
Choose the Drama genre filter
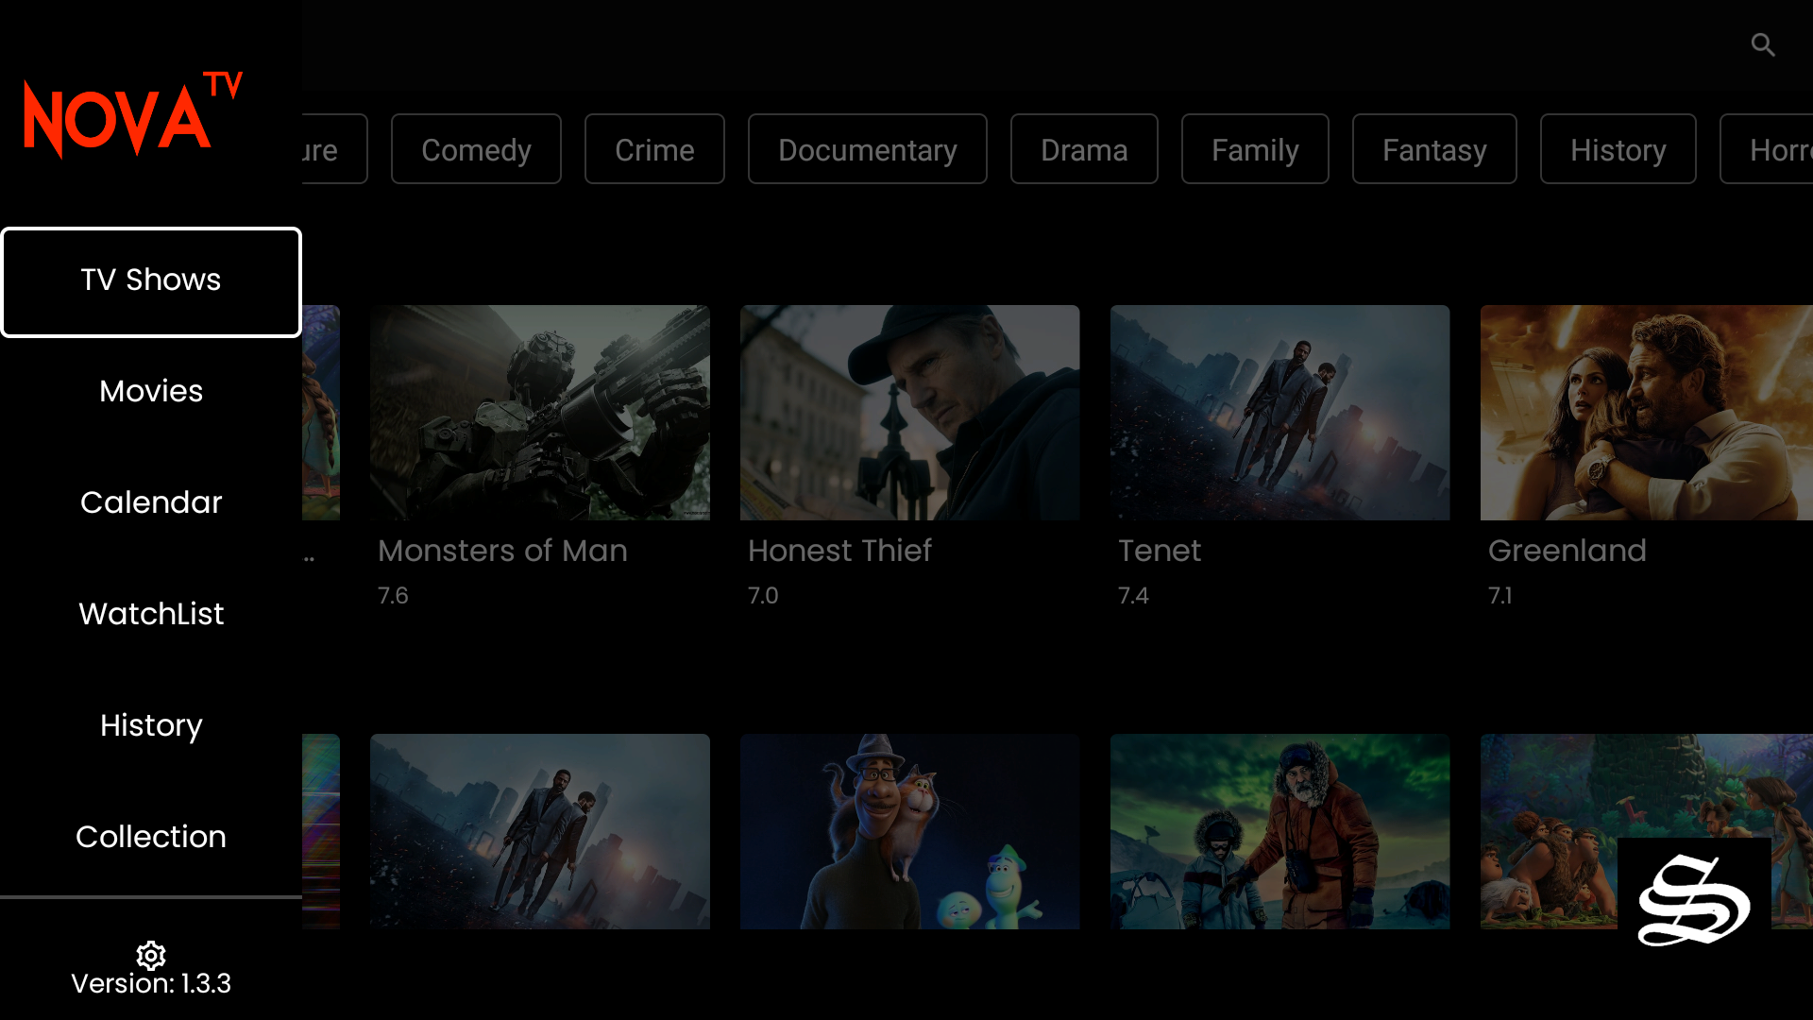click(1084, 149)
